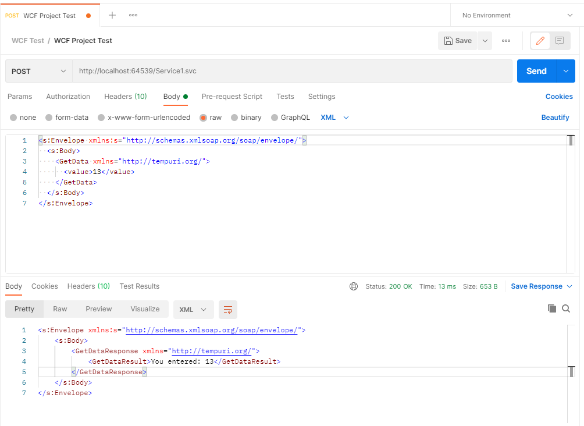Switch to the WCF Project Test request tab
The width and height of the screenshot is (584, 426).
[49, 16]
